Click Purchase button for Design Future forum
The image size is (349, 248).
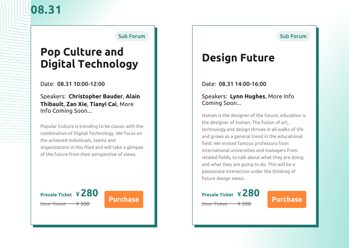(x=286, y=199)
